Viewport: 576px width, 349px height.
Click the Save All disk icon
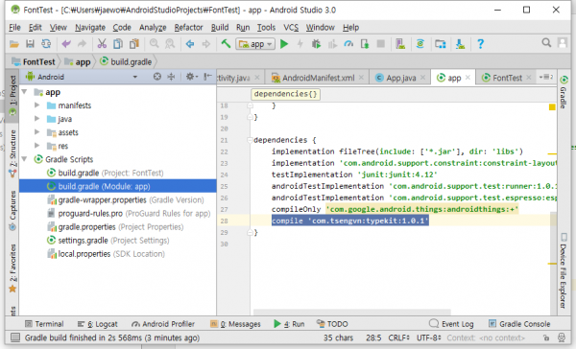pos(30,44)
